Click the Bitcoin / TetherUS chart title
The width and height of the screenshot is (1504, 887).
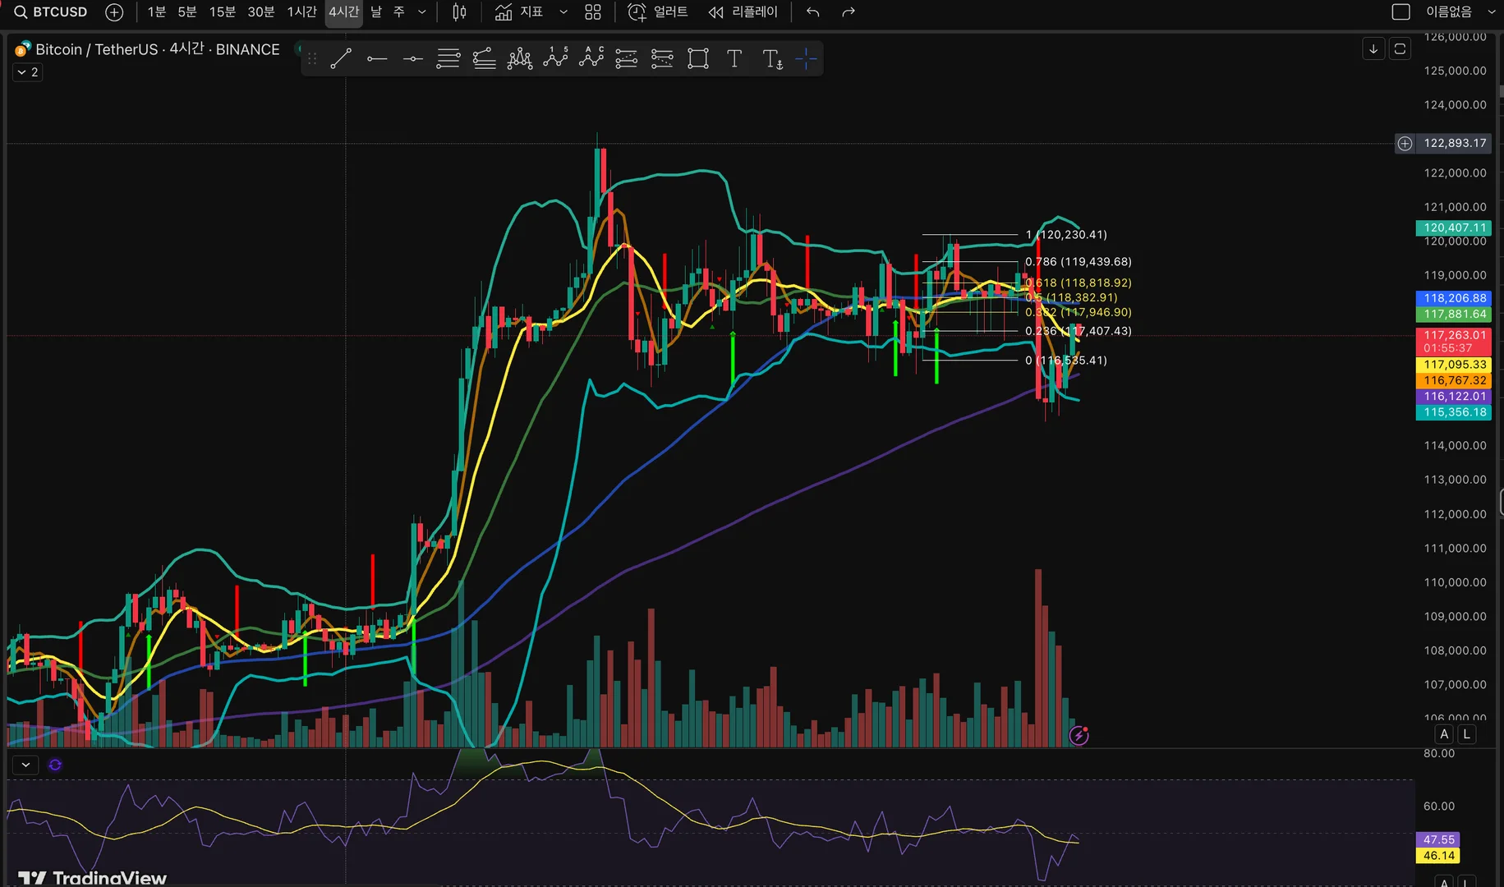tap(158, 49)
